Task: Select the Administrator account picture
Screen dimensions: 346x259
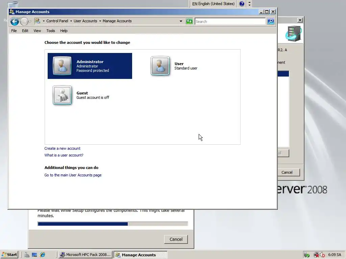Action: [x=62, y=66]
